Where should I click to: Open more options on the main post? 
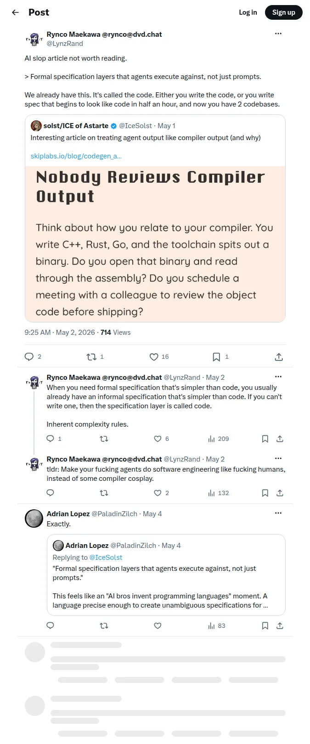tap(278, 34)
